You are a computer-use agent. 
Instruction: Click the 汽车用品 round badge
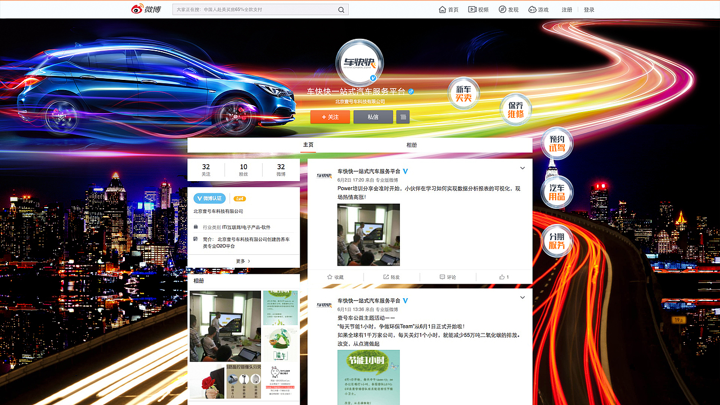click(557, 192)
